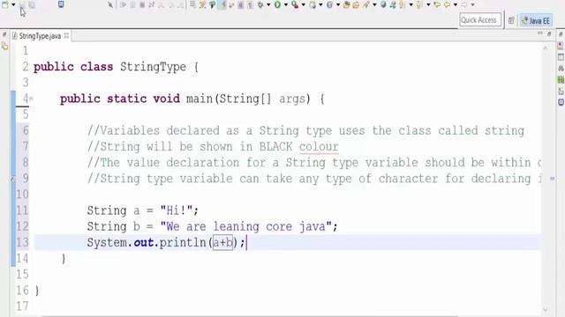This screenshot has height=317, width=565.
Task: Click the blue console monitor toolbar icon
Action: (x=61, y=4)
